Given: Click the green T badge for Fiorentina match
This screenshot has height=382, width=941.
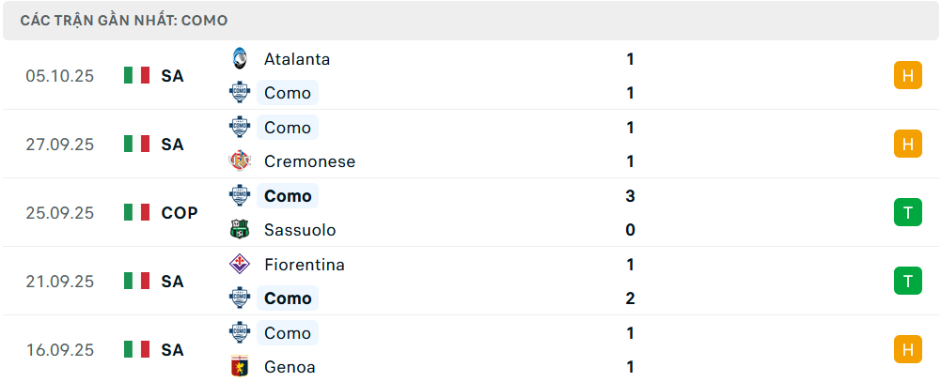Looking at the screenshot, I should point(907,281).
